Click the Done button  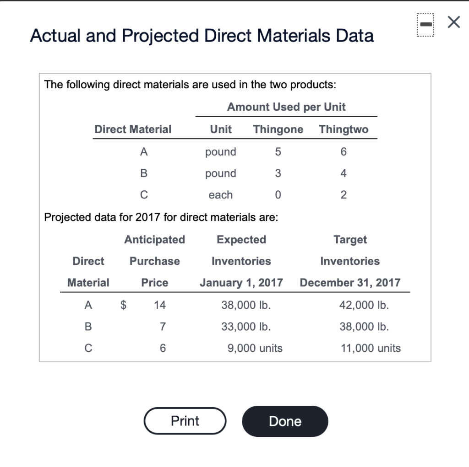(285, 421)
